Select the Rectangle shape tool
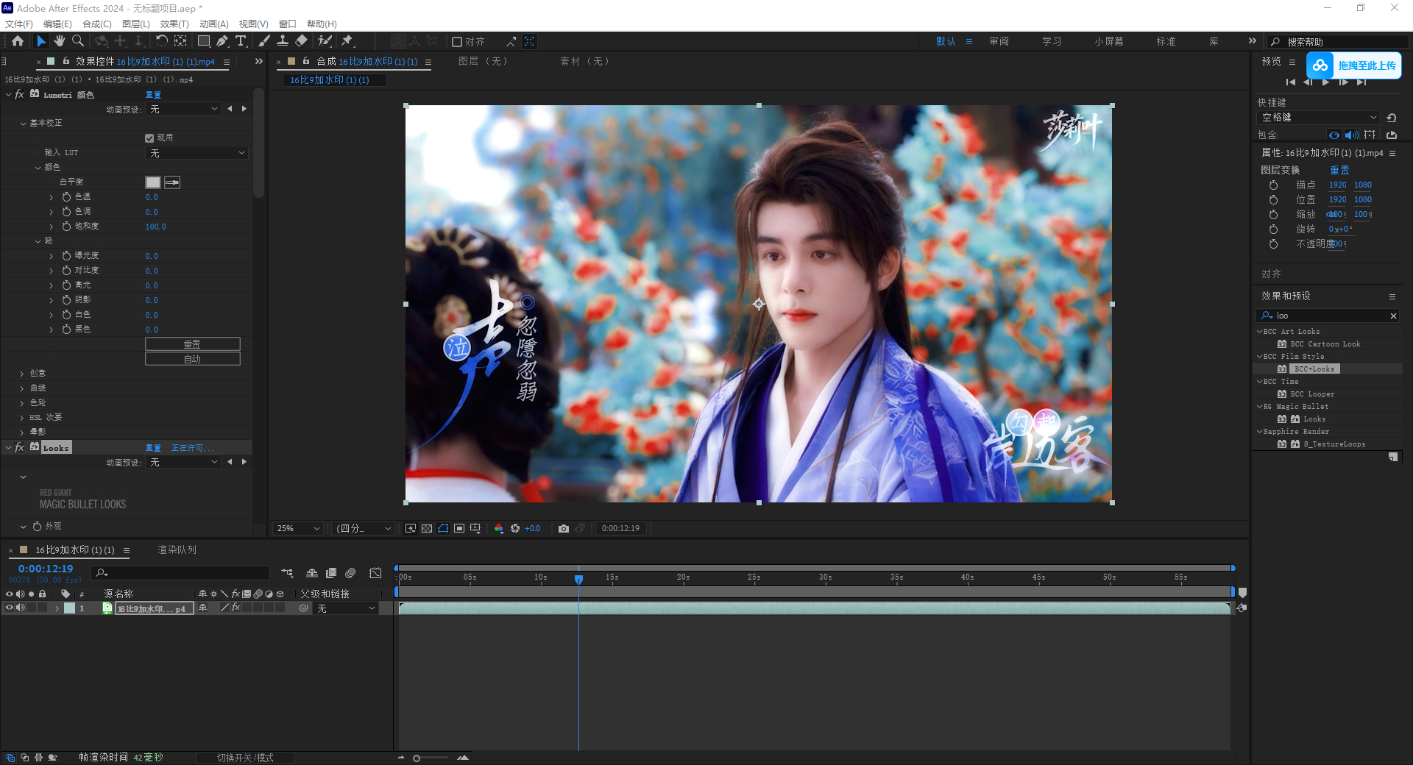The height and width of the screenshot is (765, 1413). [204, 41]
